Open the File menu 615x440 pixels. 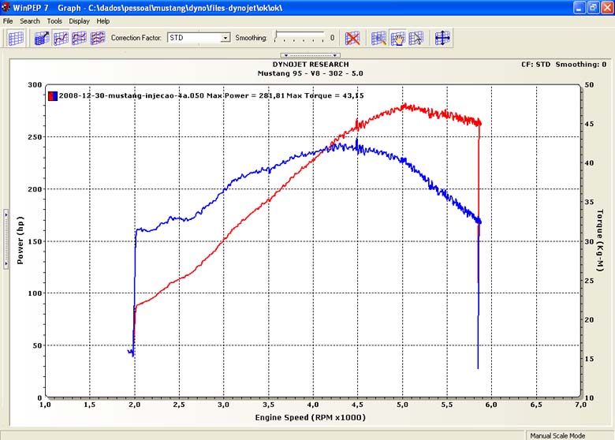[x=8, y=21]
